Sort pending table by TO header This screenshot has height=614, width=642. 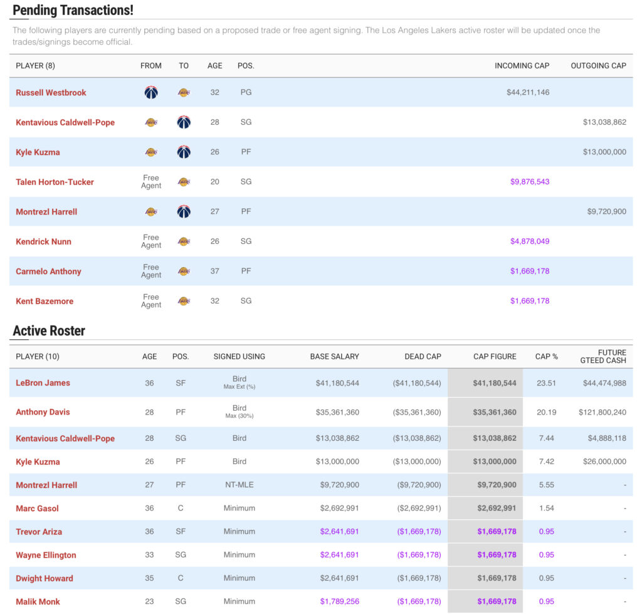tap(184, 66)
